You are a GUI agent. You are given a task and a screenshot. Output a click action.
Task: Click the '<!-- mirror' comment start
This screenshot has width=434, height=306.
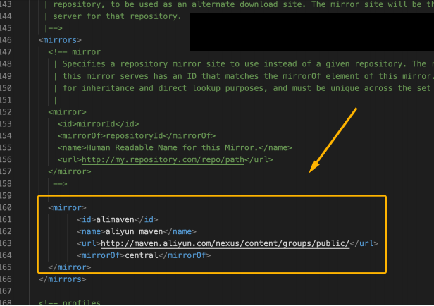[74, 51]
